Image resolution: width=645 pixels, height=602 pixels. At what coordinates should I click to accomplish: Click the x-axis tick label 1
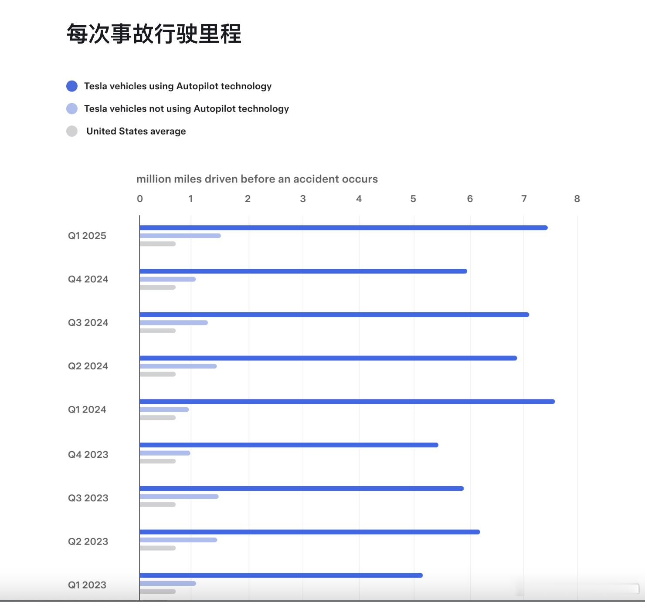coord(190,199)
